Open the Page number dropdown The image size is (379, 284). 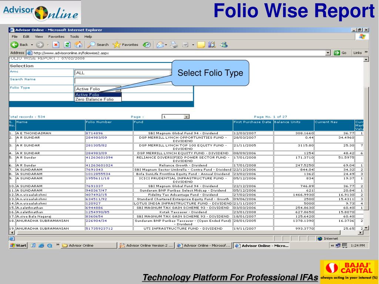tap(175, 116)
